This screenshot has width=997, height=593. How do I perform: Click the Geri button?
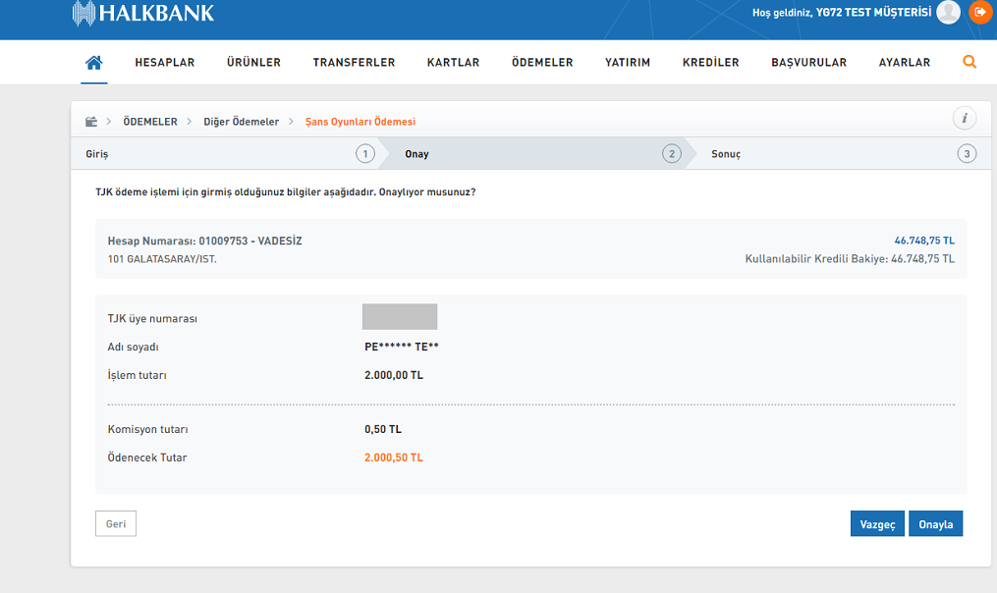[x=116, y=523]
